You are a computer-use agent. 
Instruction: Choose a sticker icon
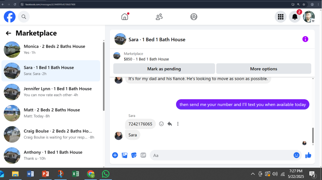[134, 155]
